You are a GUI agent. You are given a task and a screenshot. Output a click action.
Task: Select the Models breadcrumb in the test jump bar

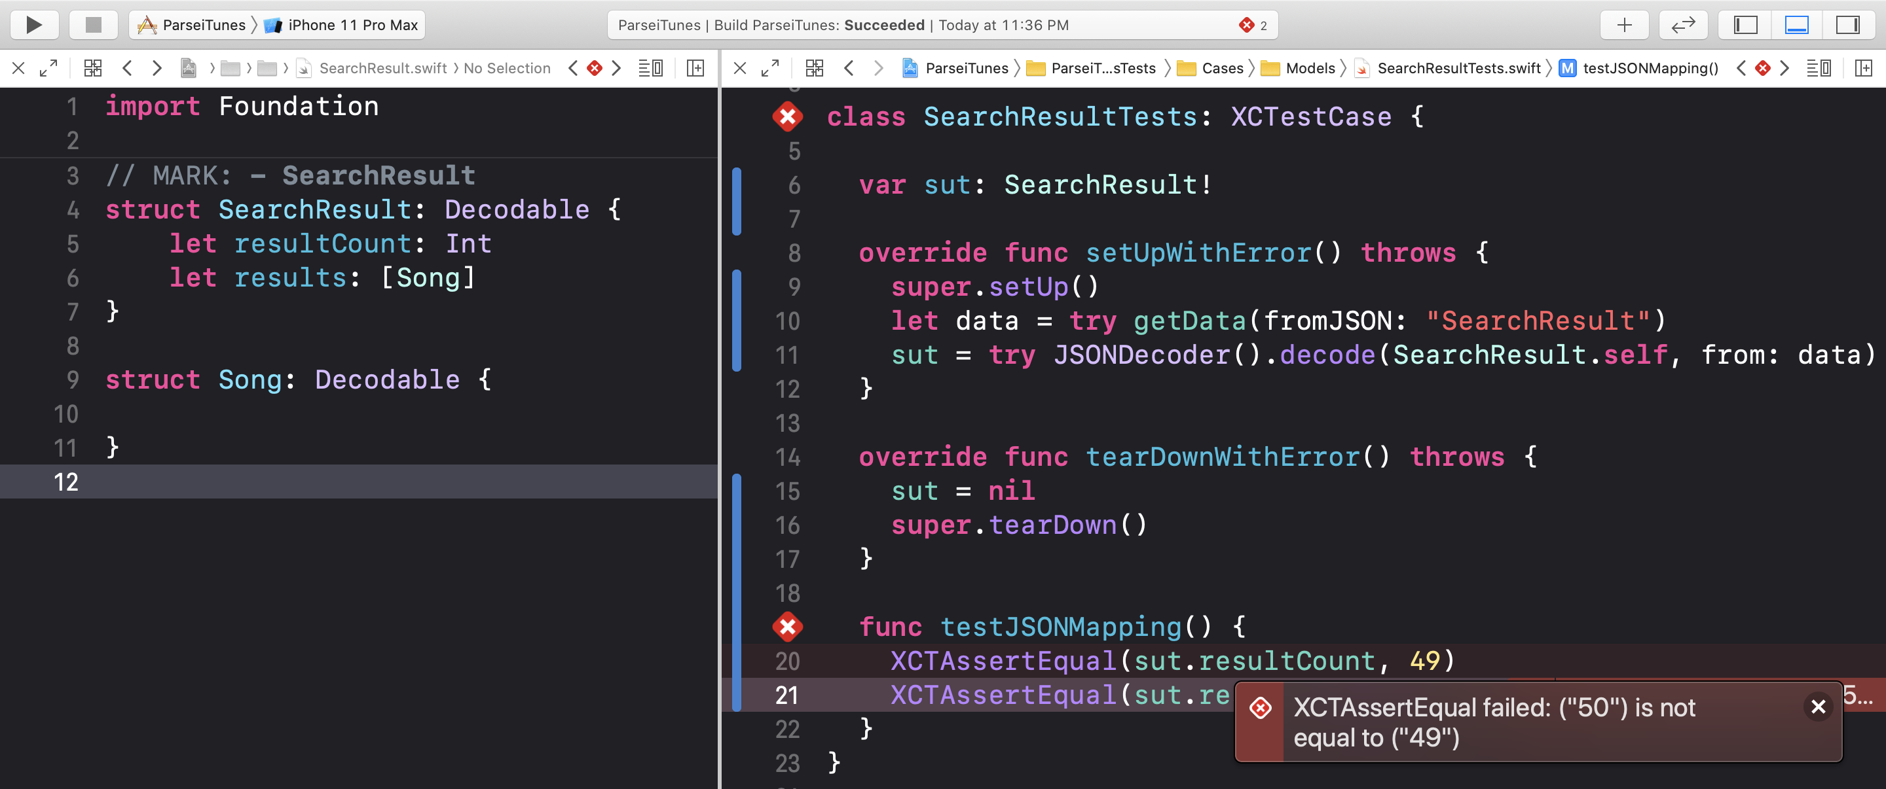pos(1309,67)
